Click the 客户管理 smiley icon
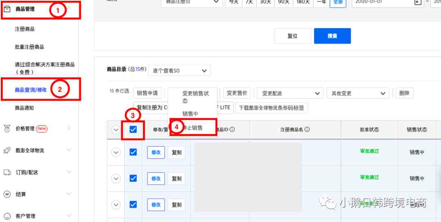This screenshot has height=222, width=441. (7, 216)
